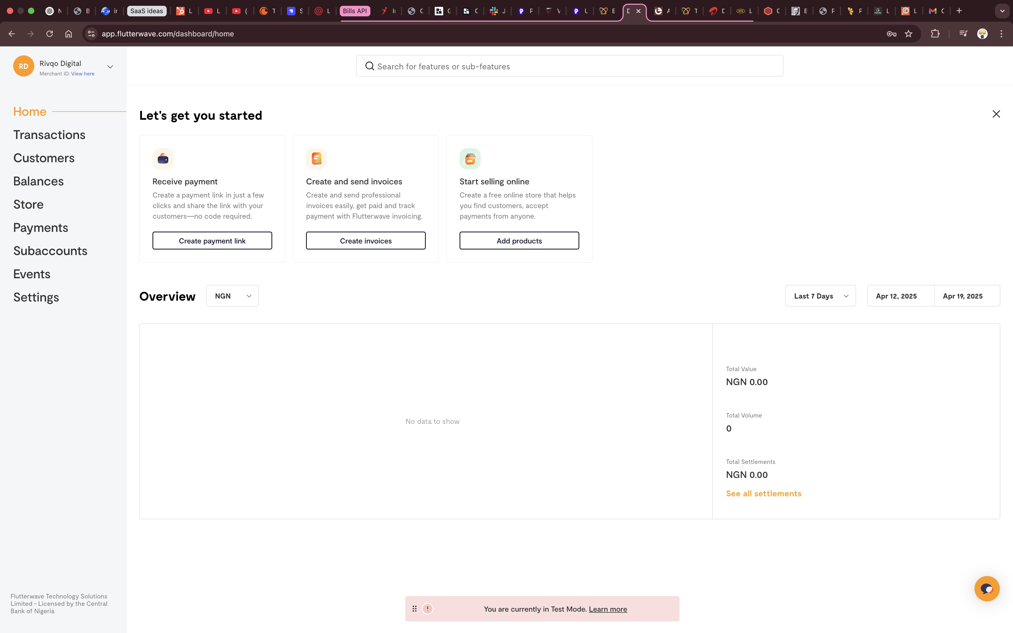
Task: Open Balances in the sidebar
Action: (x=39, y=181)
